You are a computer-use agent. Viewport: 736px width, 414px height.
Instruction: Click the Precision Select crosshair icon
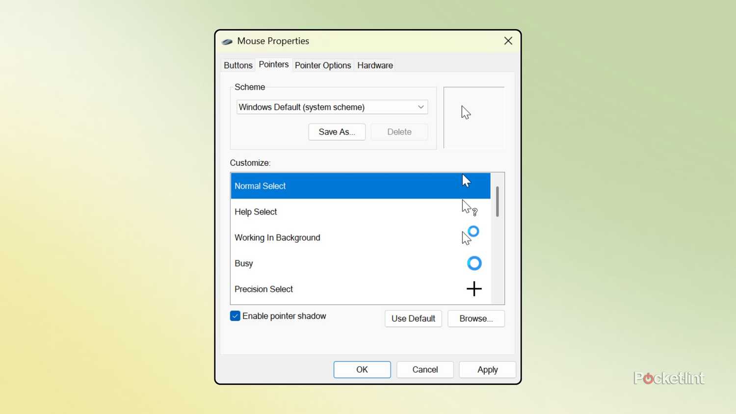[474, 289]
